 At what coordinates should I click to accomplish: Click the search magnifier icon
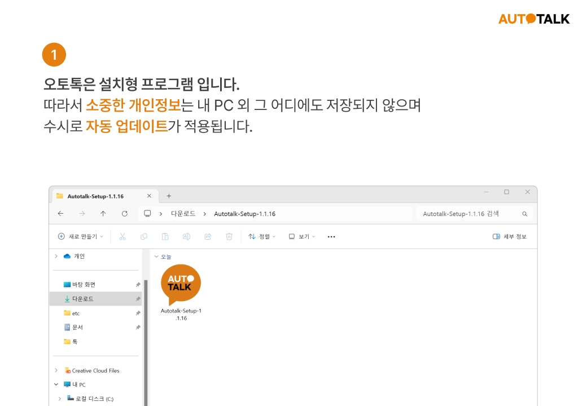524,214
